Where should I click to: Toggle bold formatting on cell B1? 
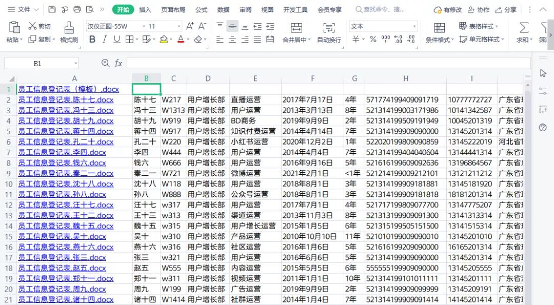[x=92, y=39]
